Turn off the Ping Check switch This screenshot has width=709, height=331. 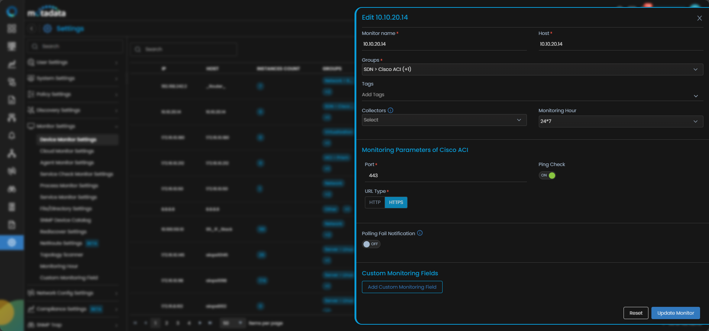pyautogui.click(x=547, y=175)
